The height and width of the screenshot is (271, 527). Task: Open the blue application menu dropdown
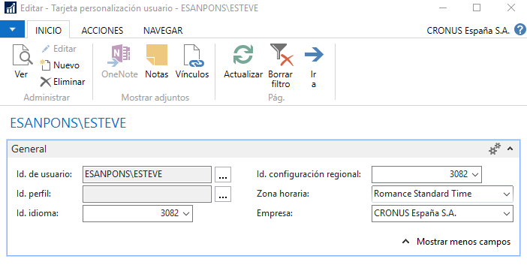(x=13, y=29)
